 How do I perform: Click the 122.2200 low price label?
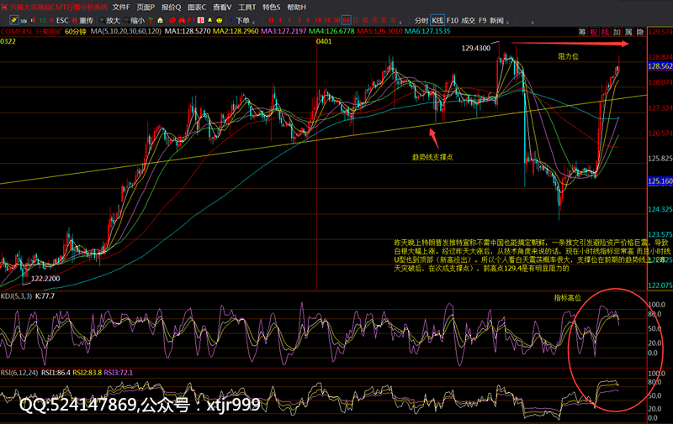pos(45,279)
